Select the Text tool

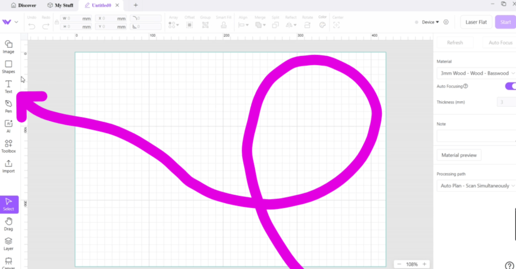pyautogui.click(x=9, y=86)
